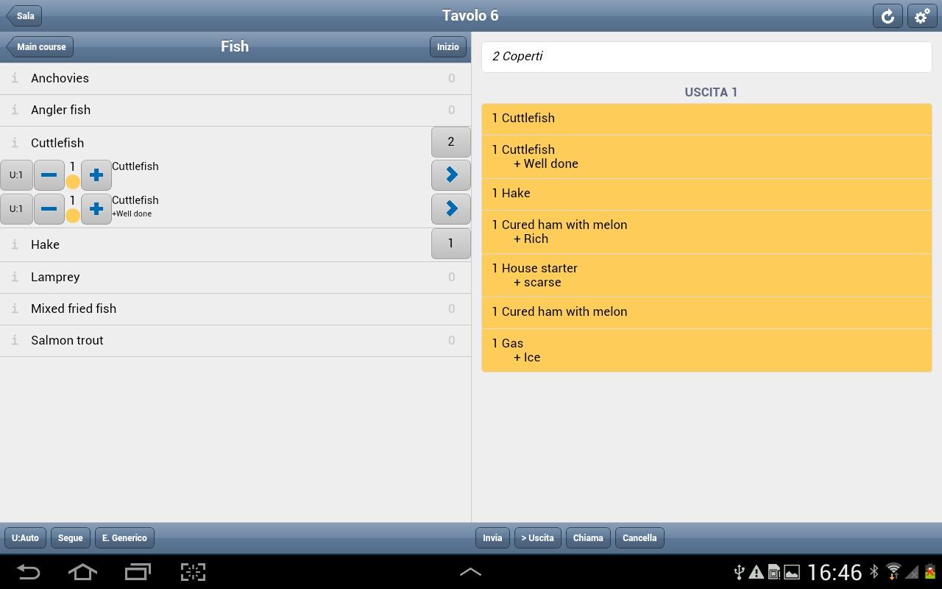Toggle U:Auto button at bottom left
The image size is (942, 589).
click(25, 538)
